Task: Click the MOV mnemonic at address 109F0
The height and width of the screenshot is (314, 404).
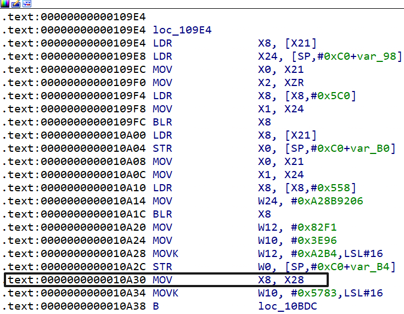Action: point(162,83)
